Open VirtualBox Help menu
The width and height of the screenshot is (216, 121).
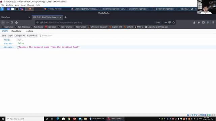tap(38, 5)
